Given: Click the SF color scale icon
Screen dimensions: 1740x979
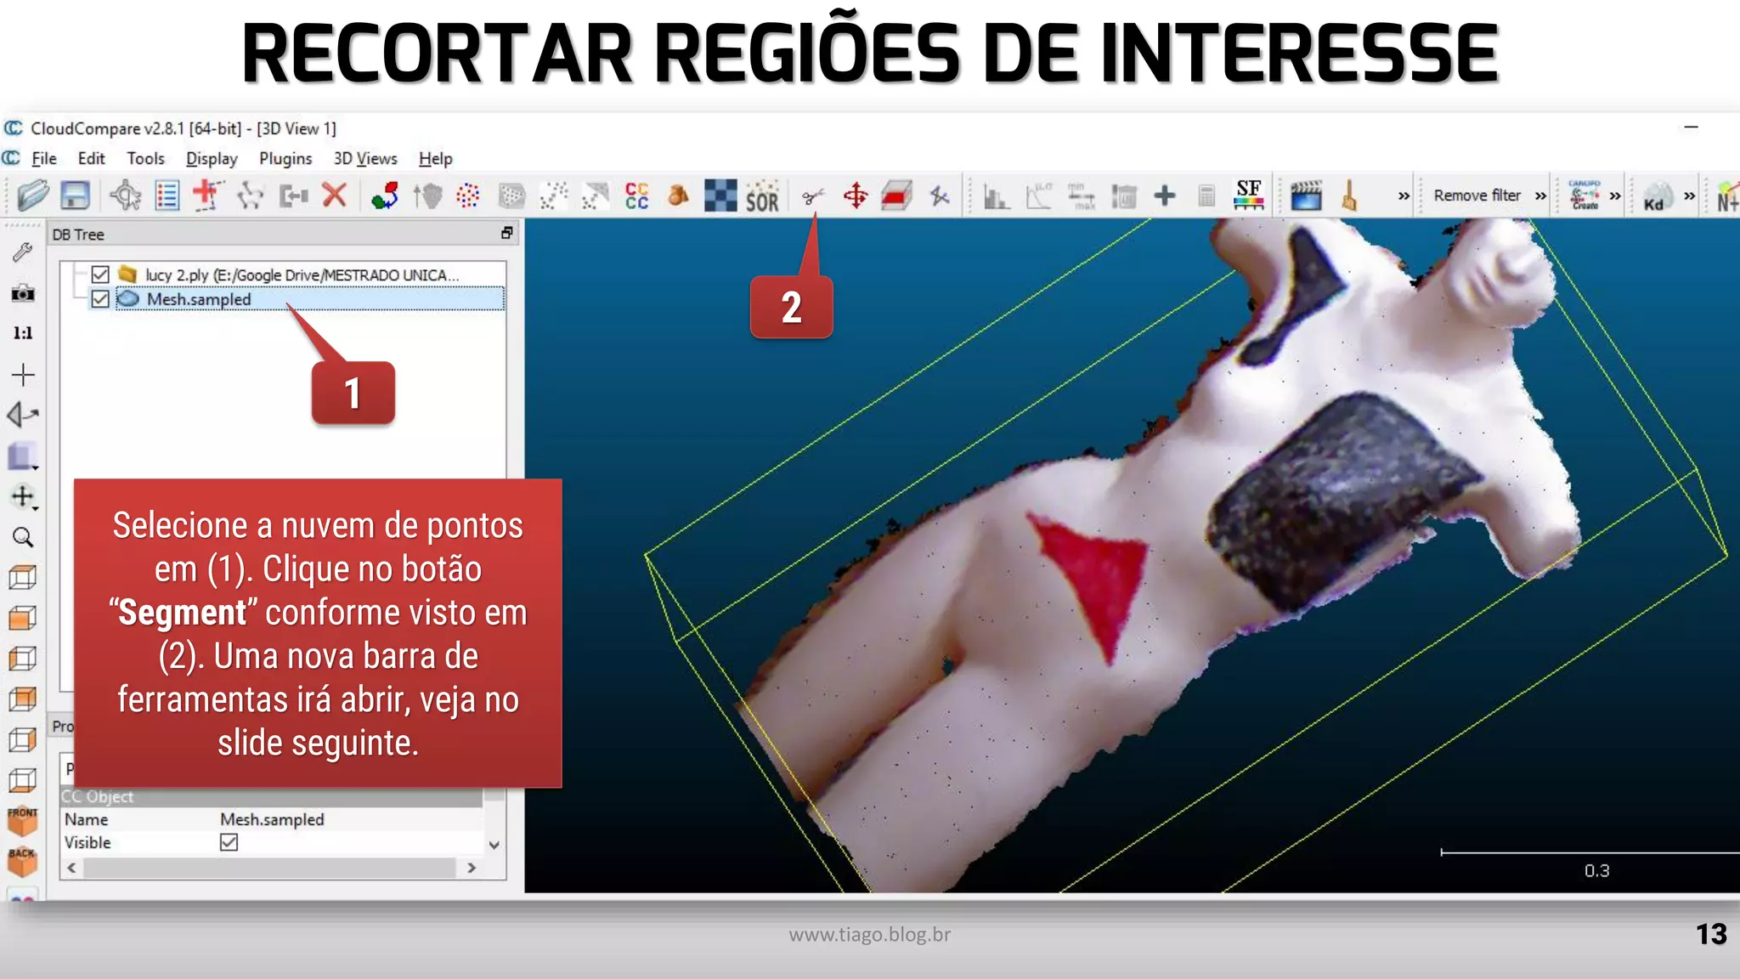Looking at the screenshot, I should pyautogui.click(x=1249, y=195).
